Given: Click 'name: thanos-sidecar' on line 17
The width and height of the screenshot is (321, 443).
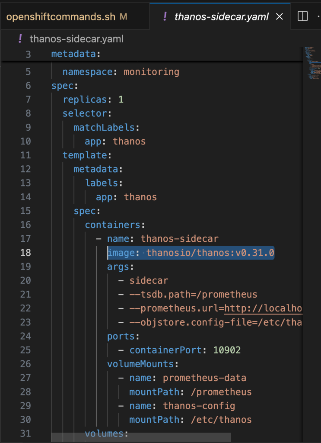Looking at the screenshot, I should coord(162,239).
